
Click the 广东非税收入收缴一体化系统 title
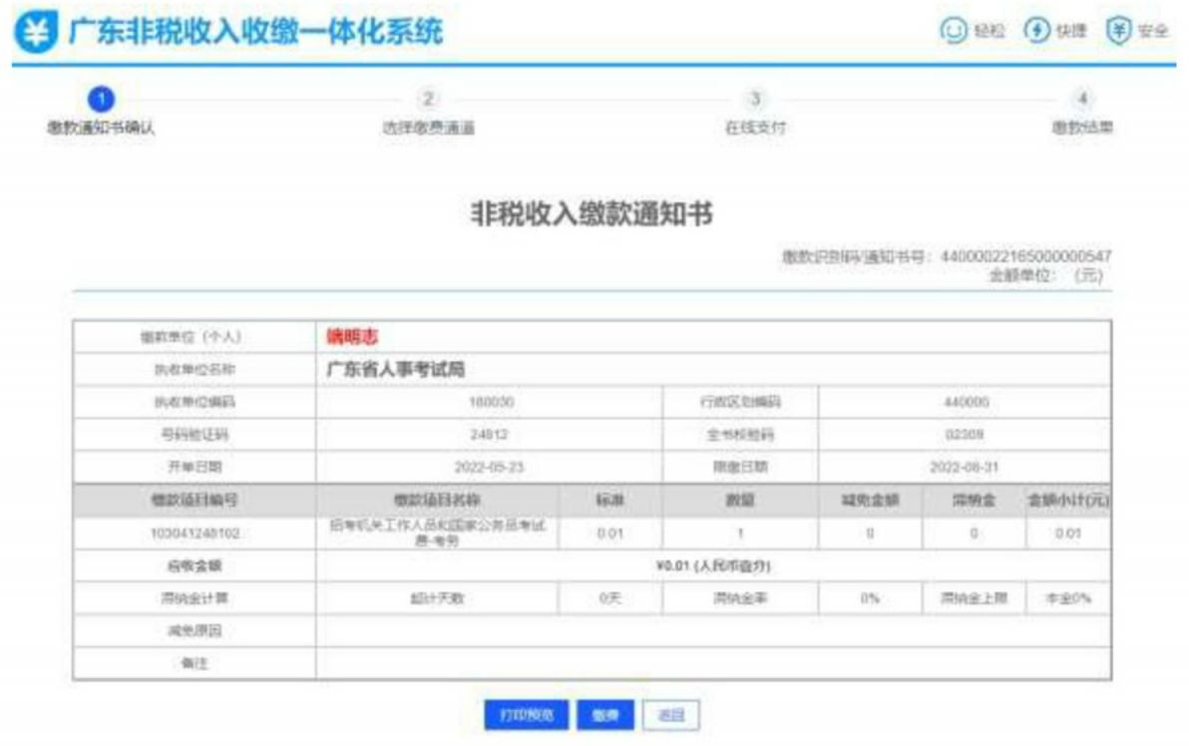pyautogui.click(x=255, y=32)
